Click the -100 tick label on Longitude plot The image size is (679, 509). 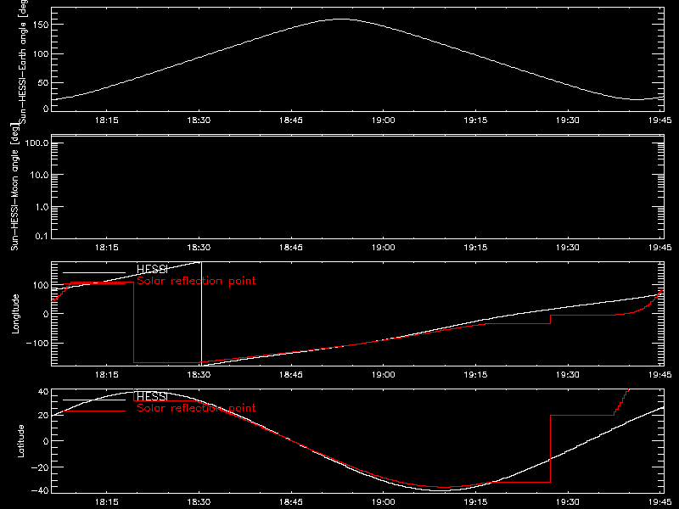[37, 343]
